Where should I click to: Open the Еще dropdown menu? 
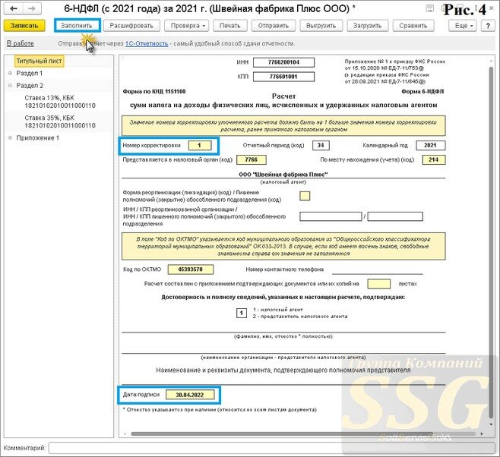(462, 26)
